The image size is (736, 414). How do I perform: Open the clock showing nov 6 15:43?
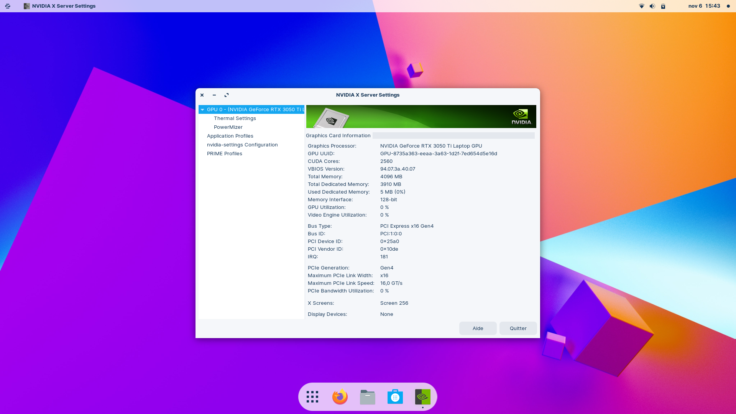click(x=704, y=6)
